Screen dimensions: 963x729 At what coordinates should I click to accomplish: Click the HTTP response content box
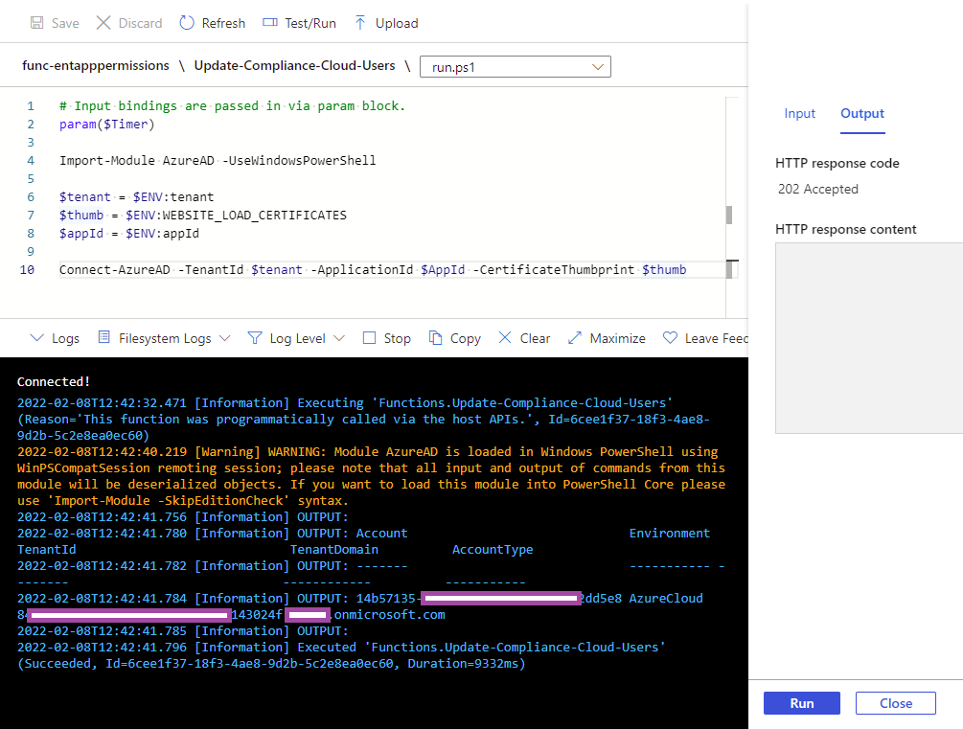click(869, 338)
